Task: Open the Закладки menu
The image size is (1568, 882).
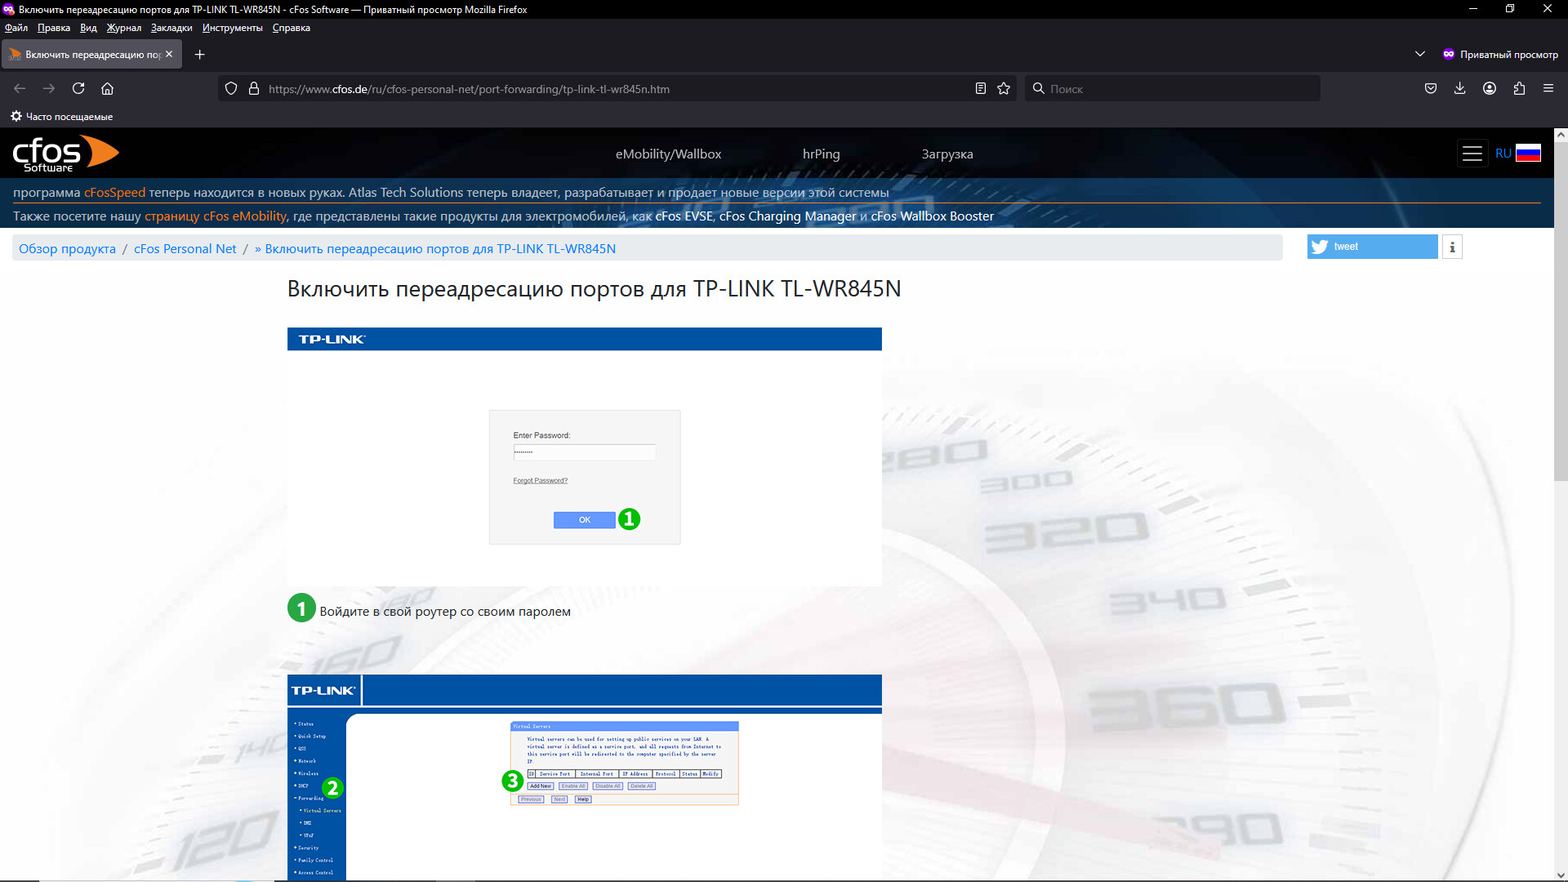Action: coord(171,28)
